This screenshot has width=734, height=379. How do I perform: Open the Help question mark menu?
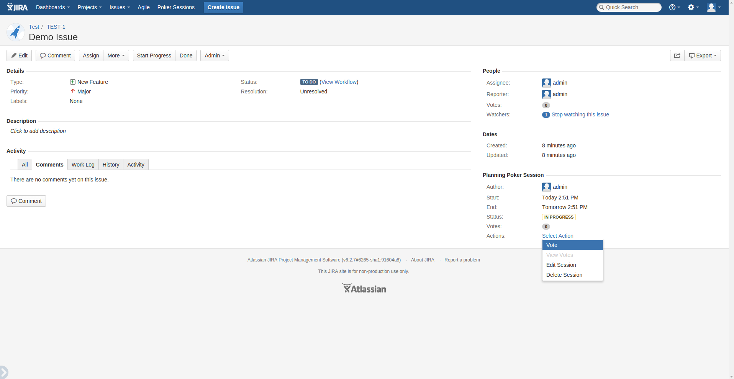674,7
